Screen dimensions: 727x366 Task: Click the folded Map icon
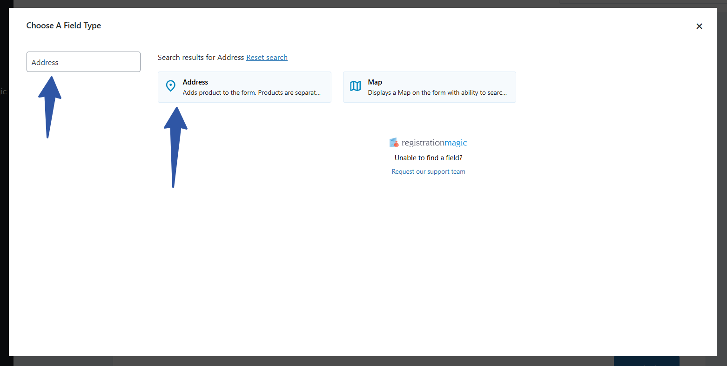356,86
